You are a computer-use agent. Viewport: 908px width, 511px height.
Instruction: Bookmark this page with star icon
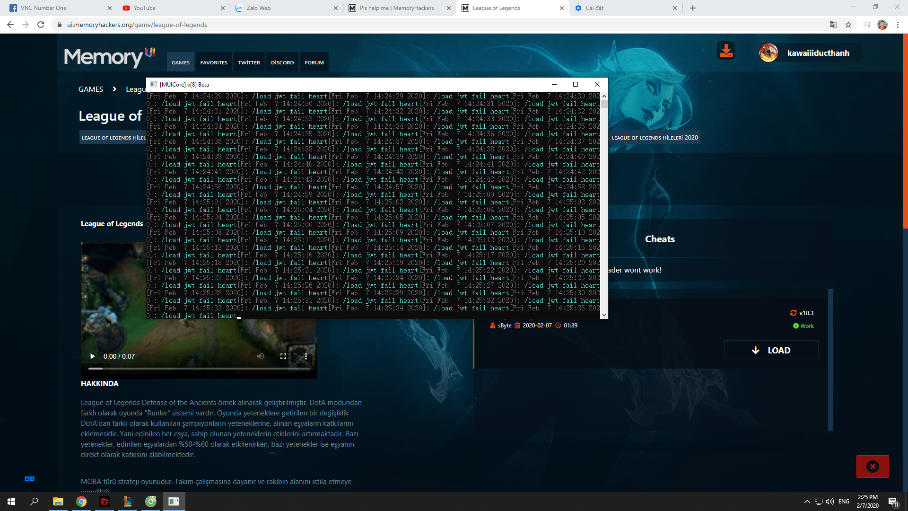coord(848,25)
